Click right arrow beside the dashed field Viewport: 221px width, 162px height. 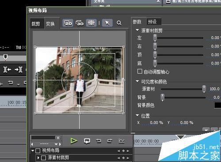60,144
